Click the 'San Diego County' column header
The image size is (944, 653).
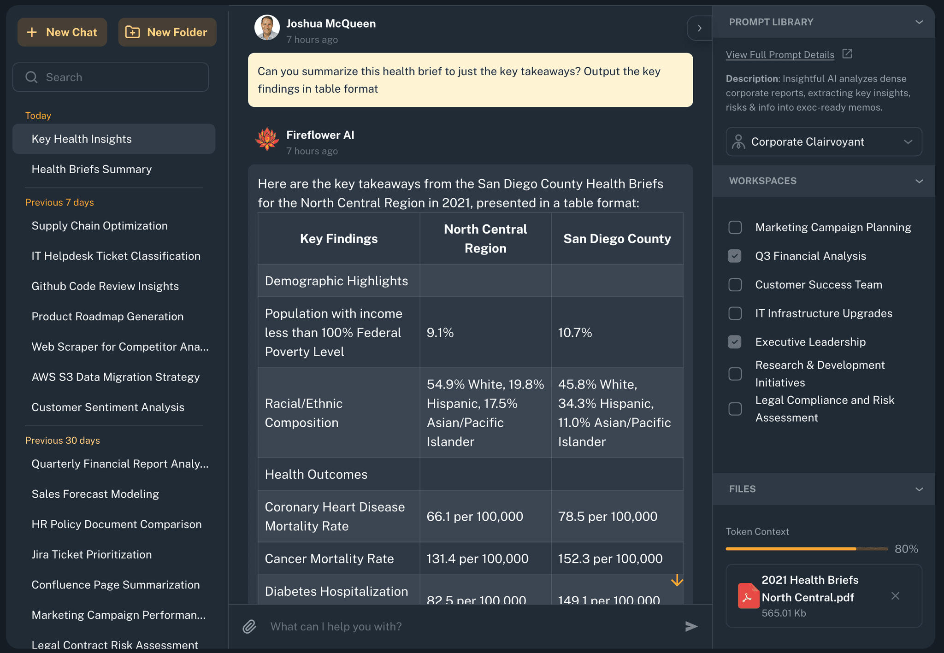[617, 238]
